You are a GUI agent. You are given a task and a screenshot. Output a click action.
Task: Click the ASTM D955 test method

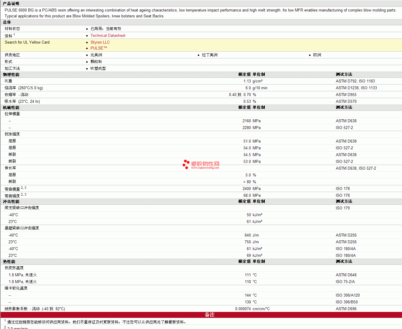346,95
